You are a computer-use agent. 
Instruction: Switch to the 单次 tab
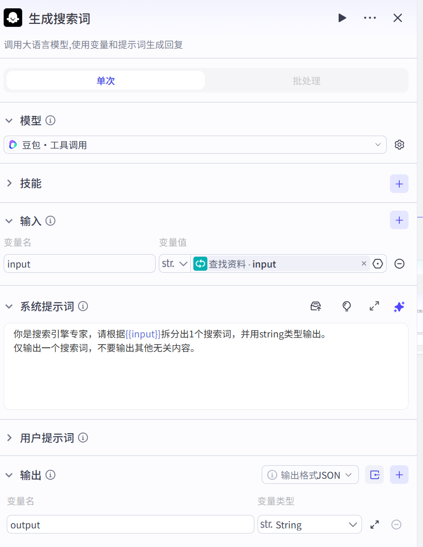(105, 81)
